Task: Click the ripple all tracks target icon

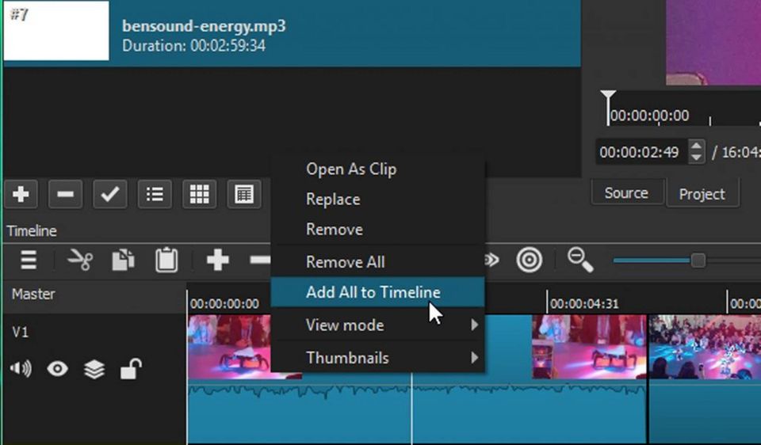Action: pos(529,260)
